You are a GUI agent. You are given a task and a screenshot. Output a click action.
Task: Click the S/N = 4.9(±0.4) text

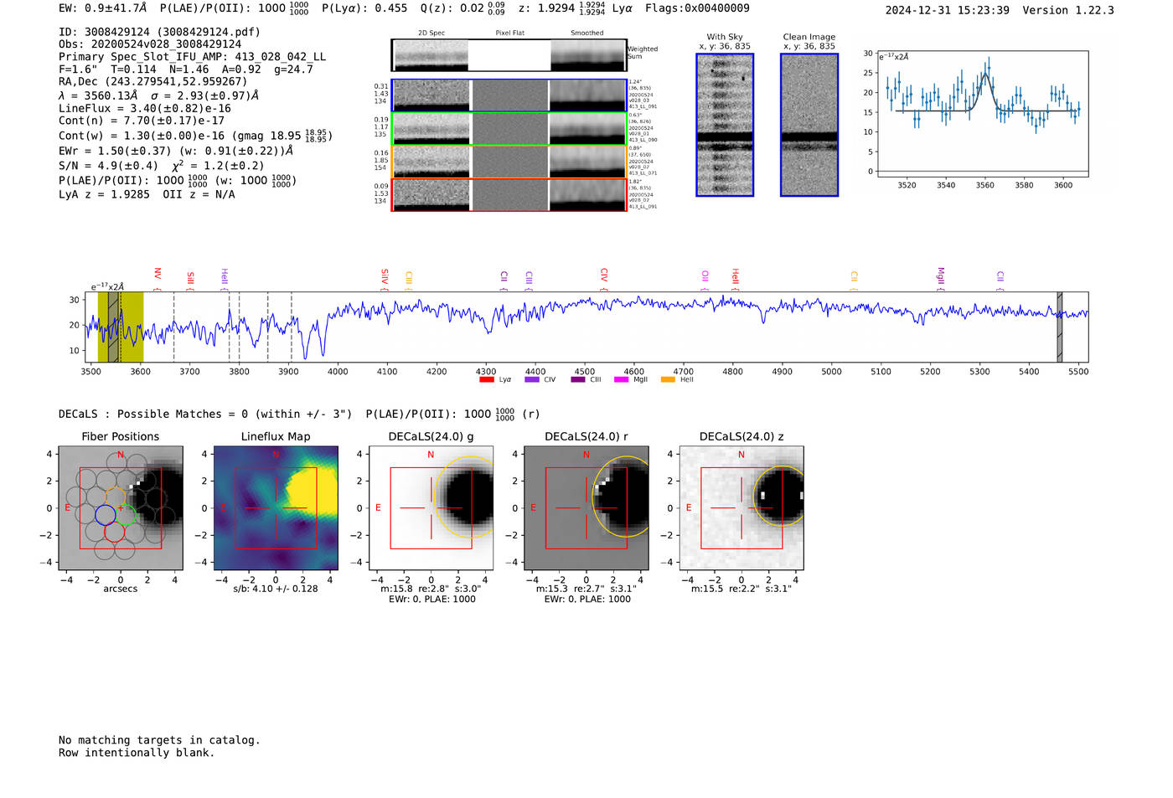tap(108, 166)
